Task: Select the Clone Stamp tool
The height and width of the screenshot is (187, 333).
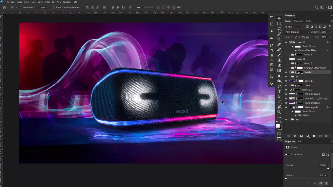Action: click(279, 60)
